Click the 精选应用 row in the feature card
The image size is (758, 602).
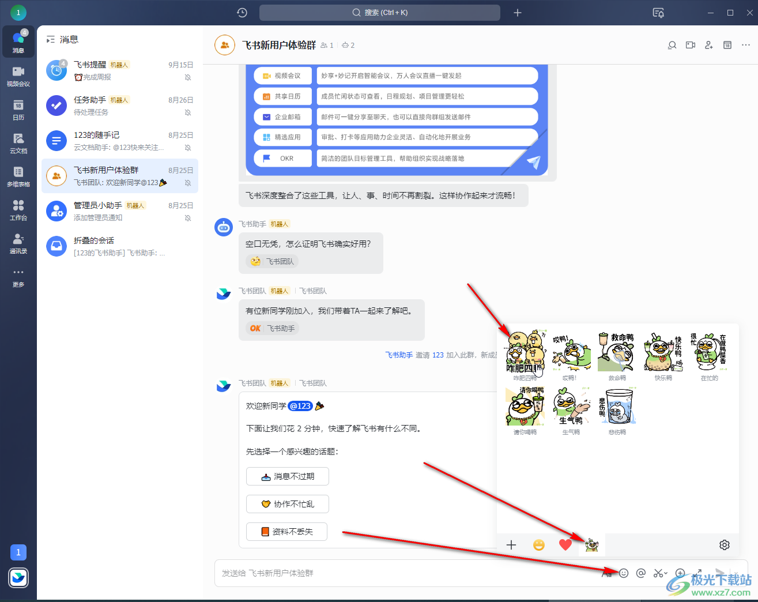396,137
